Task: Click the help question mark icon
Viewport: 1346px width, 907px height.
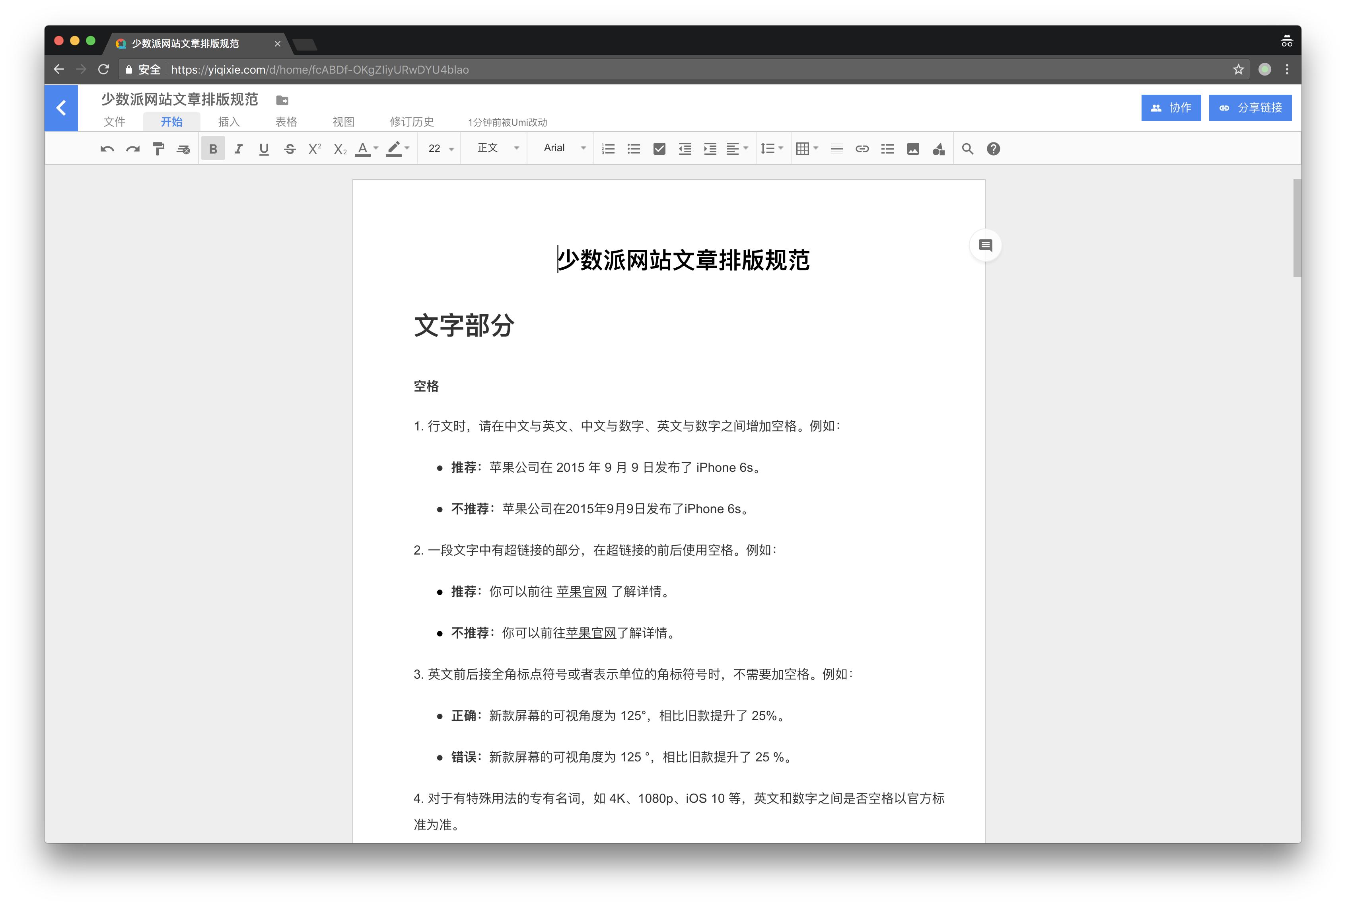Action: (993, 149)
